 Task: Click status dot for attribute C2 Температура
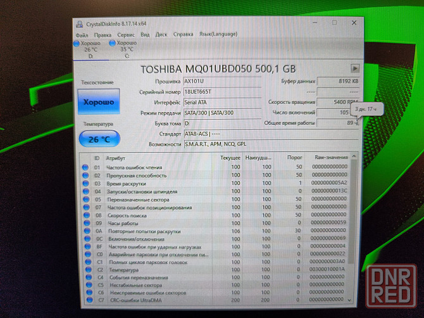[85, 270]
